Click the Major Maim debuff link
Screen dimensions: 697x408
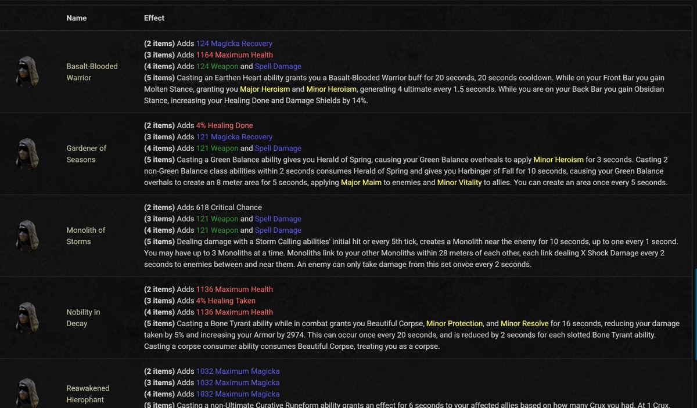tap(361, 183)
